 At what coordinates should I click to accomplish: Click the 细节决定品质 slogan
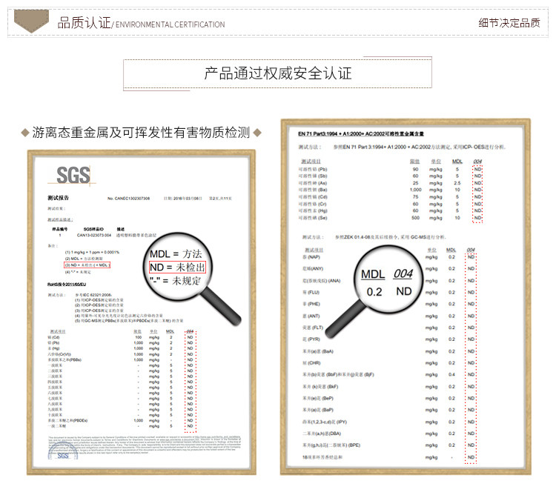coord(509,23)
